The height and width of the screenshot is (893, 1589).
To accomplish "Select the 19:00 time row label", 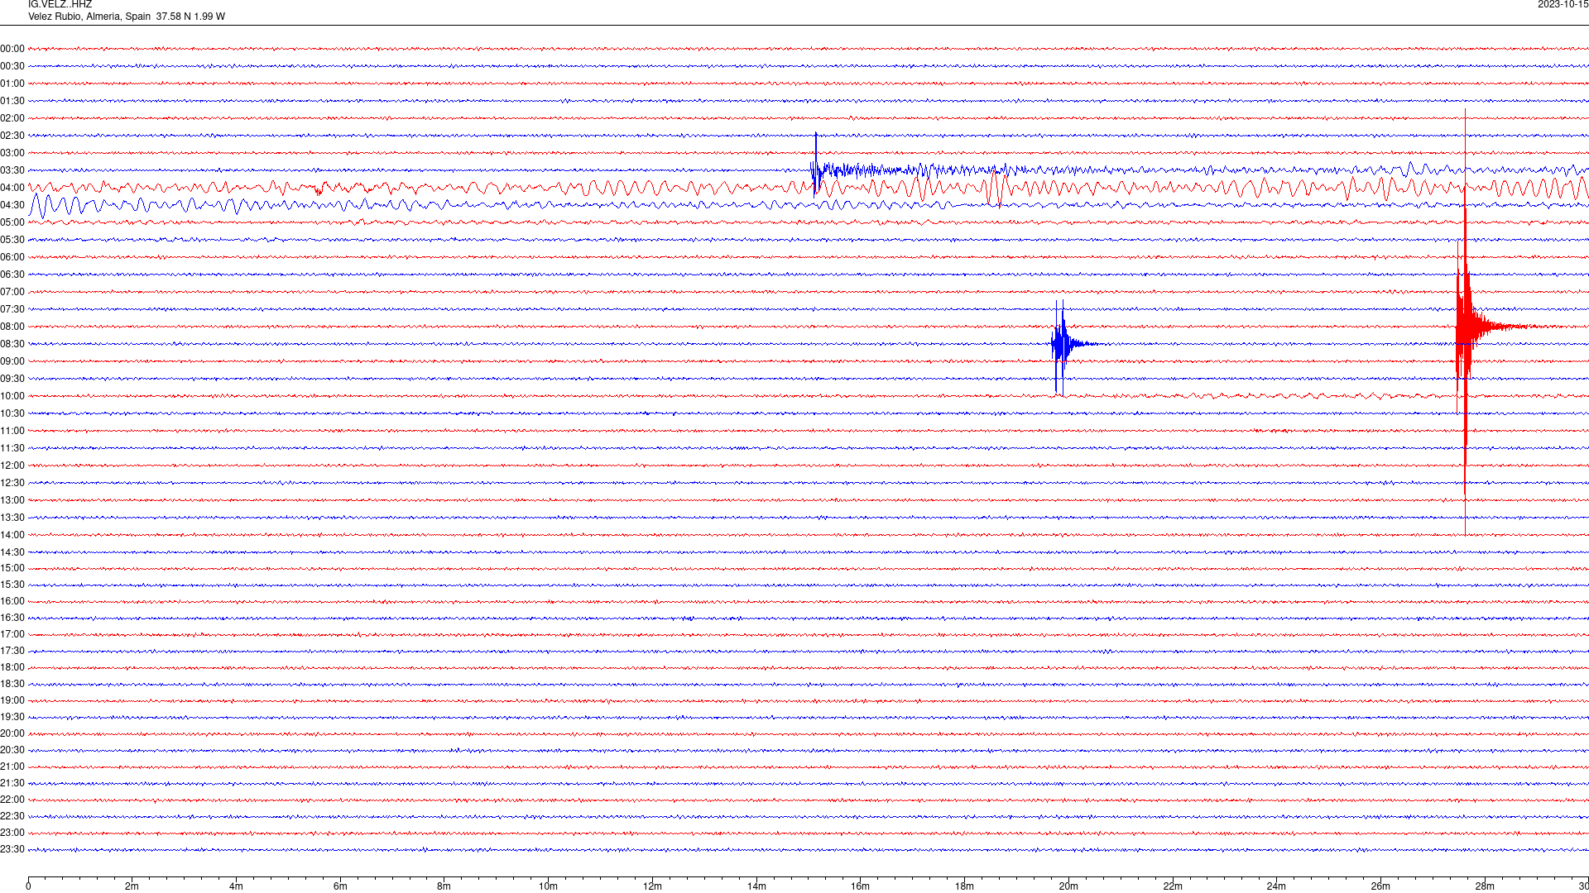I will [12, 701].
